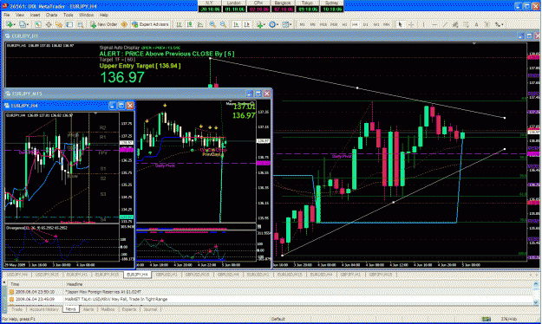Select the Crosshair tool

pyautogui.click(x=411, y=24)
